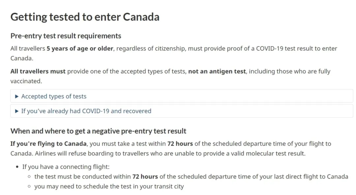Screen dimensions: 356x195
Task: Click bold "72 hours" in the flying to Canada paragraph
Action: pos(180,144)
